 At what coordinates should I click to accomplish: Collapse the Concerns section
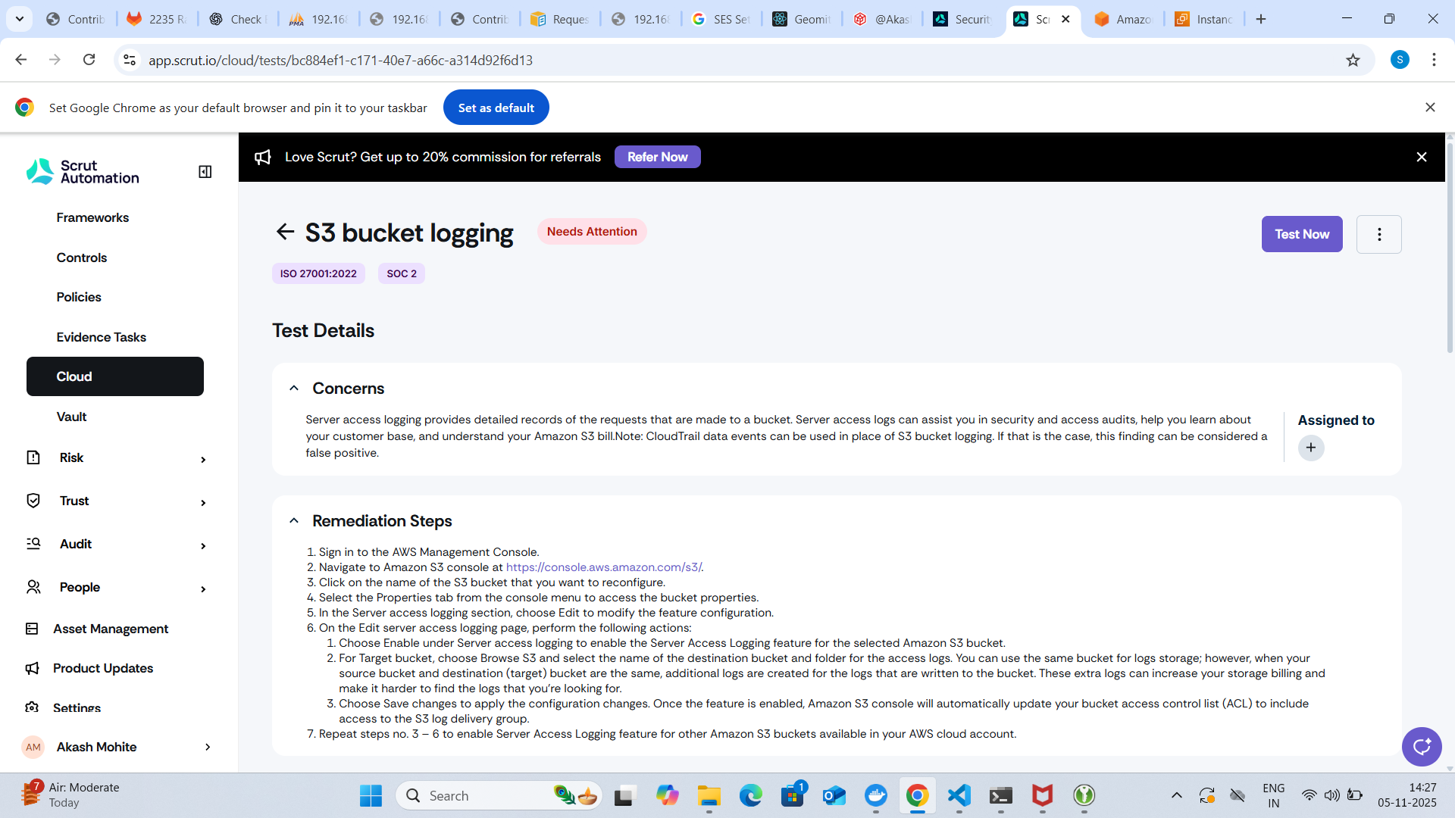click(x=294, y=388)
